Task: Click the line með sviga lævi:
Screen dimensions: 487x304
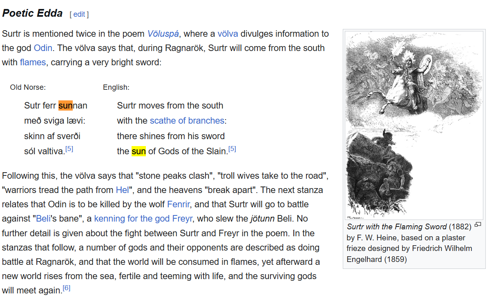Action: click(55, 120)
